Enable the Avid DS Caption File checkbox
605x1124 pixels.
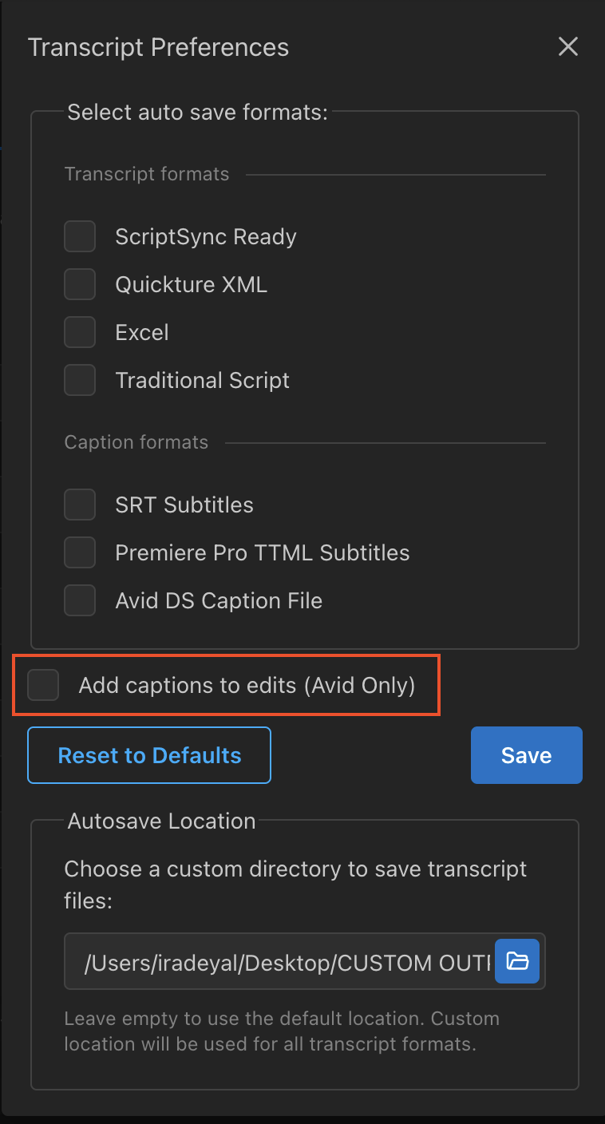80,600
